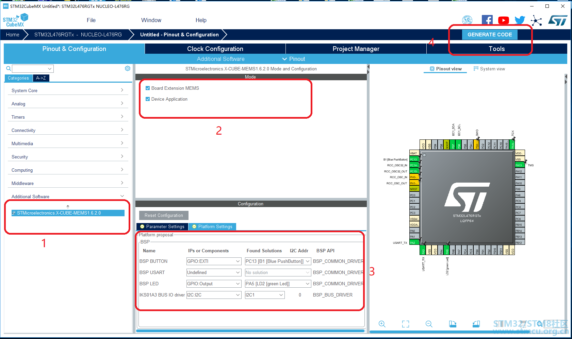Open the ST YouTube channel icon

[504, 20]
